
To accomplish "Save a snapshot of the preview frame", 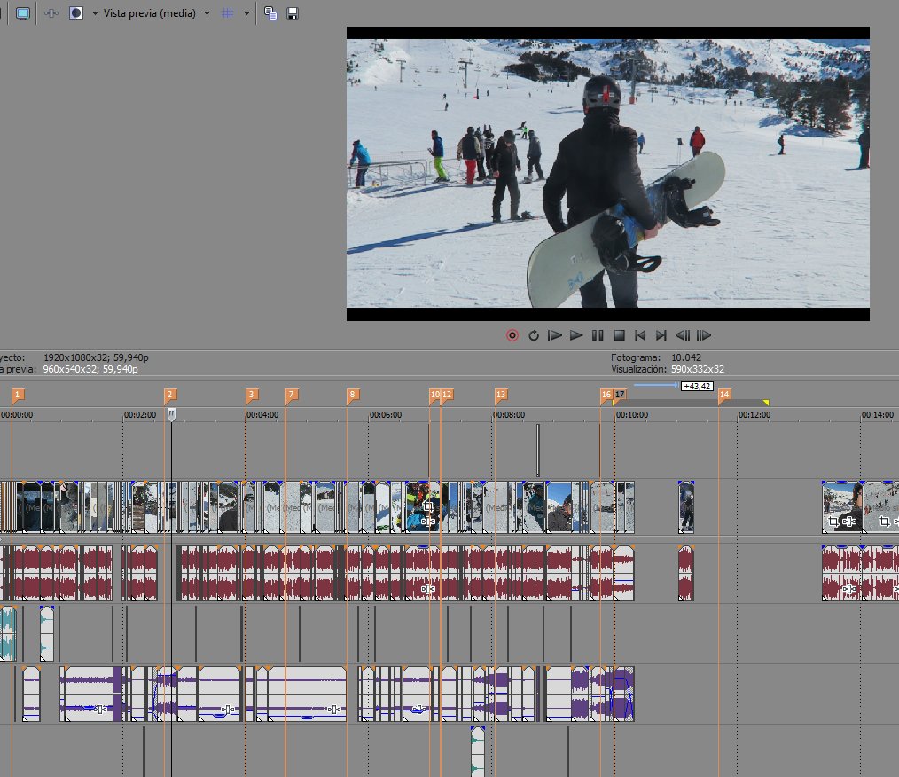I will (x=293, y=12).
